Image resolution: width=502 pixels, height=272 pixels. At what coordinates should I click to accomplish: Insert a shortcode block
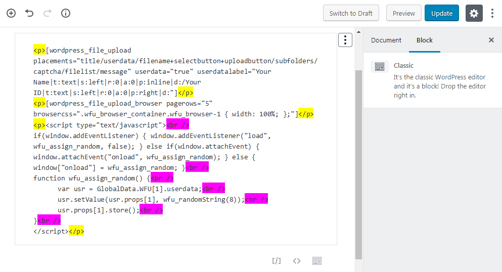coord(277,261)
